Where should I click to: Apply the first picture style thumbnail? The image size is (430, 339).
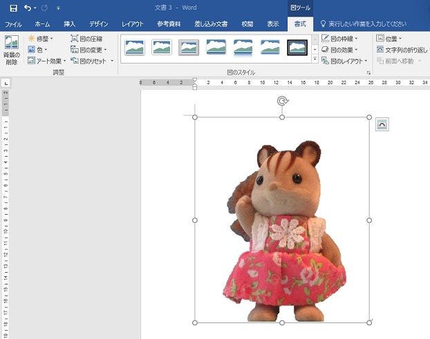click(x=134, y=47)
